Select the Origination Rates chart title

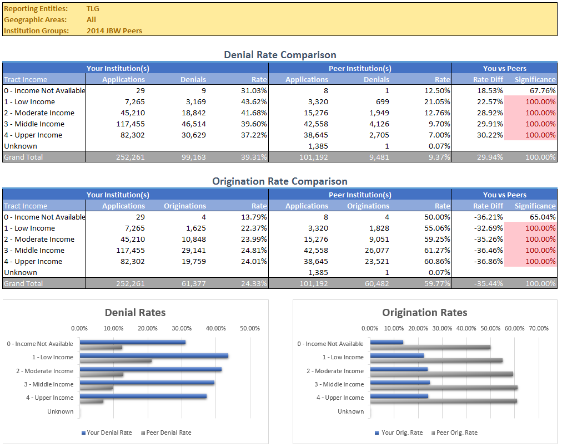425,312
